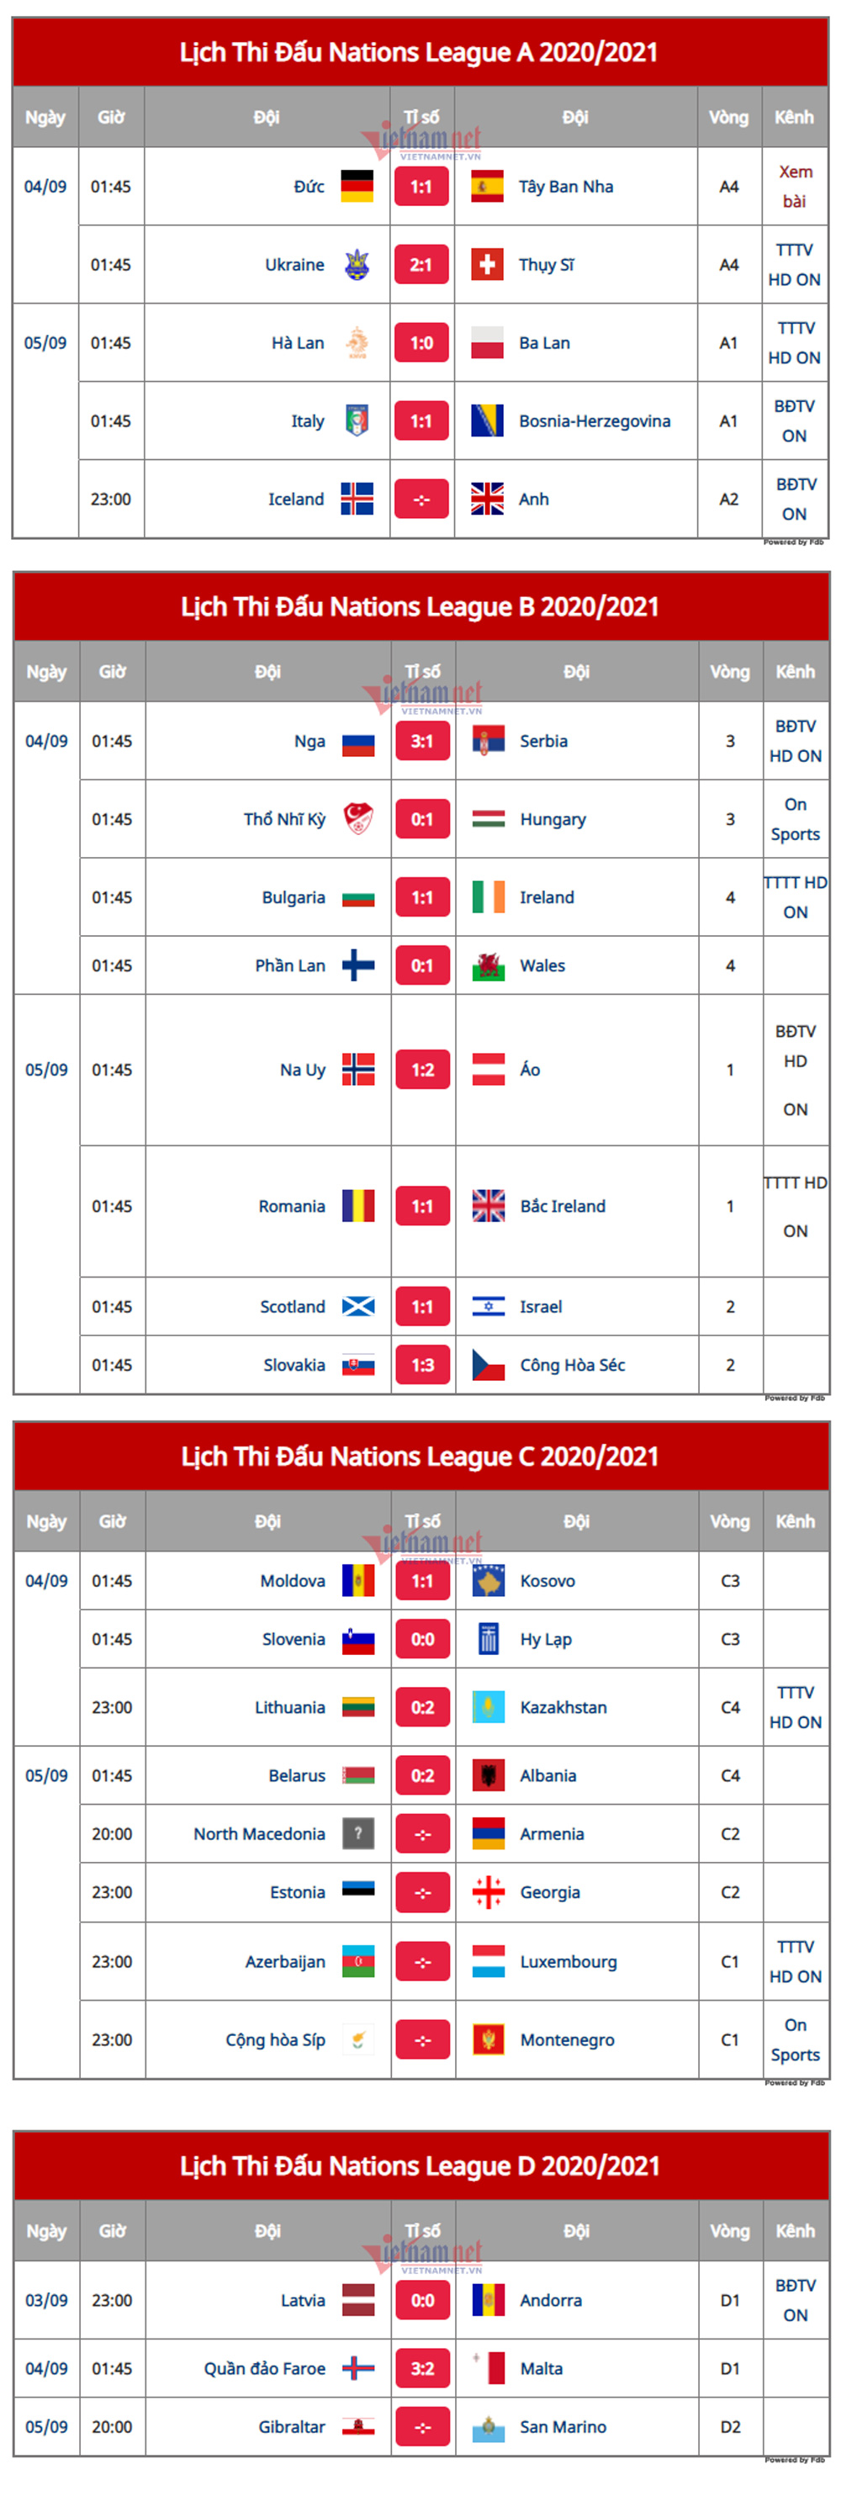The height and width of the screenshot is (2517, 841).
Task: Click the Slovakia 1:3 score button
Action: pyautogui.click(x=422, y=1364)
